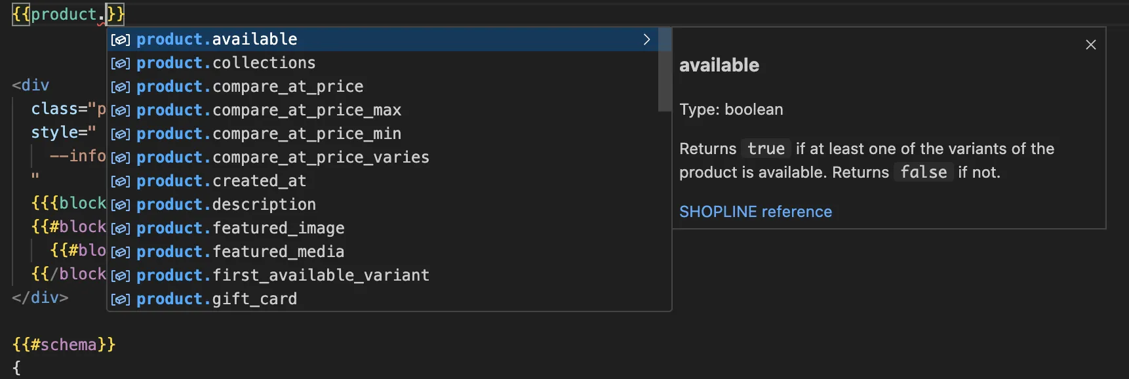This screenshot has width=1129, height=379.
Task: Click the icon beside product.first_available_variant
Action: tap(120, 276)
